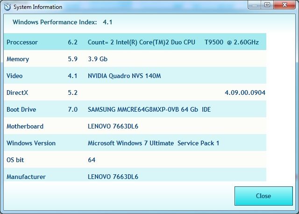This screenshot has height=214, width=299.
Task: Select the Windows Performance Index 4.1 heading
Action: pos(63,22)
